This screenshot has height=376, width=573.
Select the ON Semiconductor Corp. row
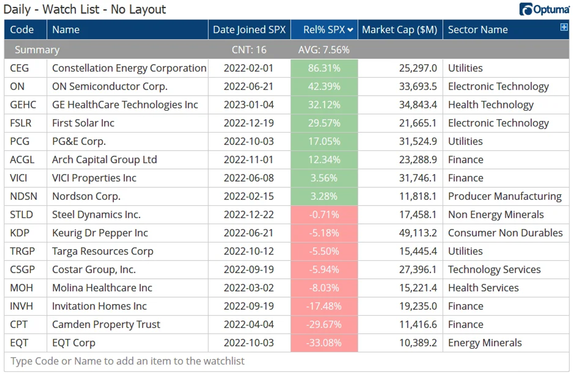(x=286, y=87)
